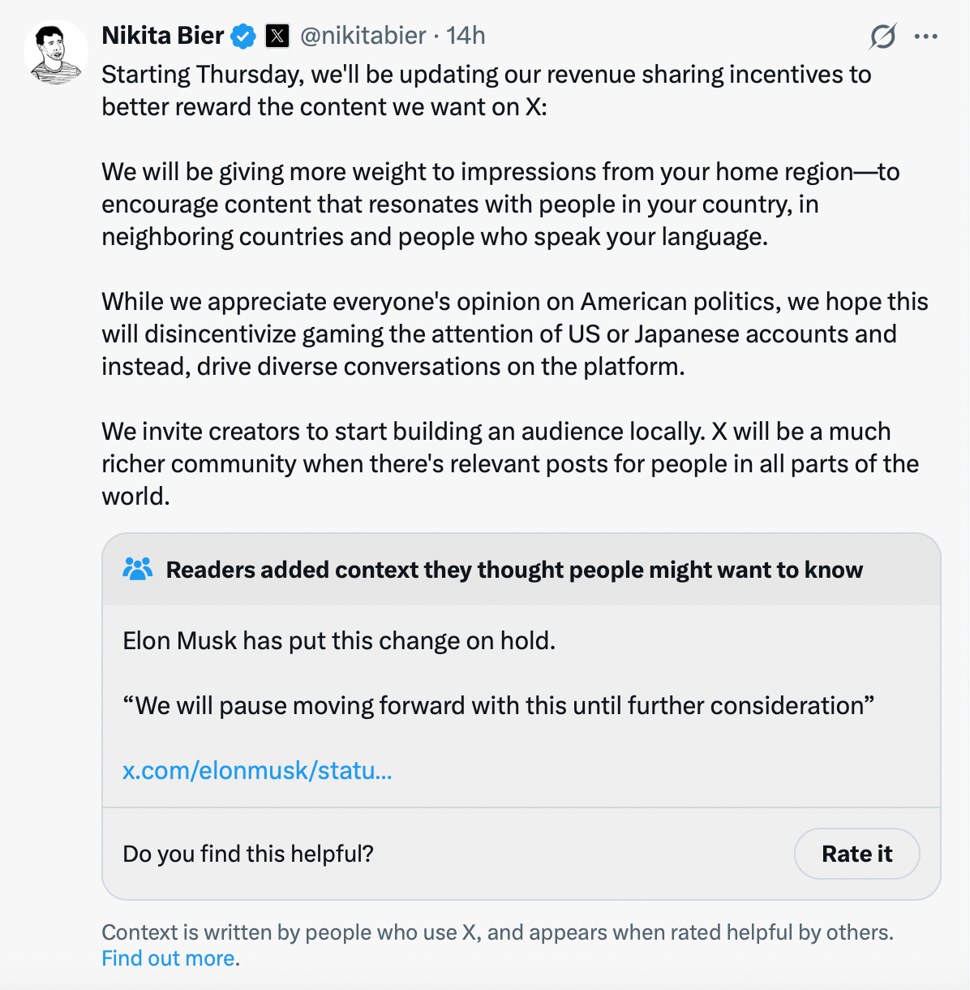
Task: Select the Elon Musk quote in the note
Action: (x=499, y=705)
